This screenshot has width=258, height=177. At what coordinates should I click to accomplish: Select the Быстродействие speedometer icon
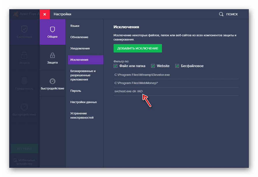(52, 81)
